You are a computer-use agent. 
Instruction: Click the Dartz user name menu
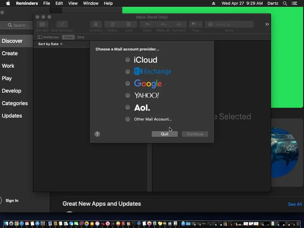[x=273, y=3]
